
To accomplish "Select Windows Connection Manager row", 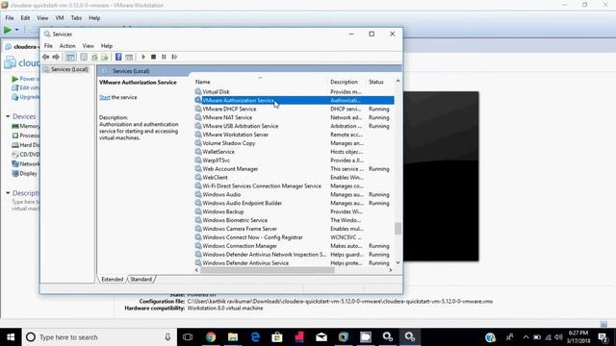I will click(x=294, y=246).
